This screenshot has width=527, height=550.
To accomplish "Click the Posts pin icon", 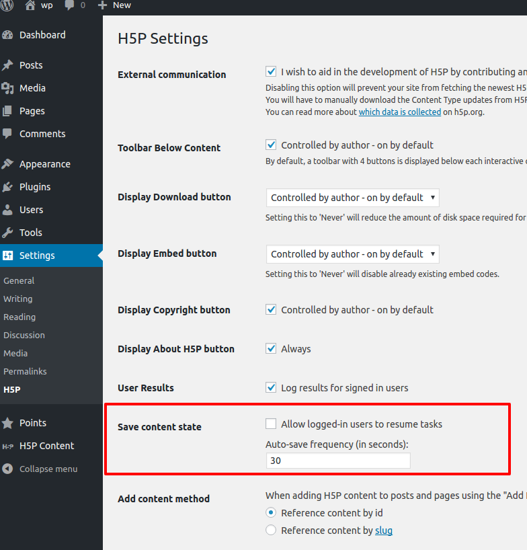I will tap(7, 65).
